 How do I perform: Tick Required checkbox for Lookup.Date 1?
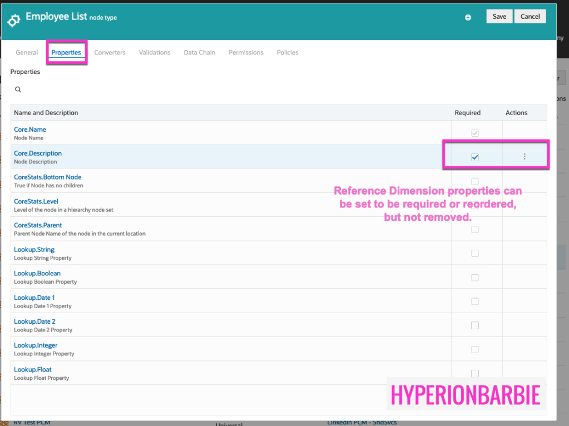pos(474,301)
